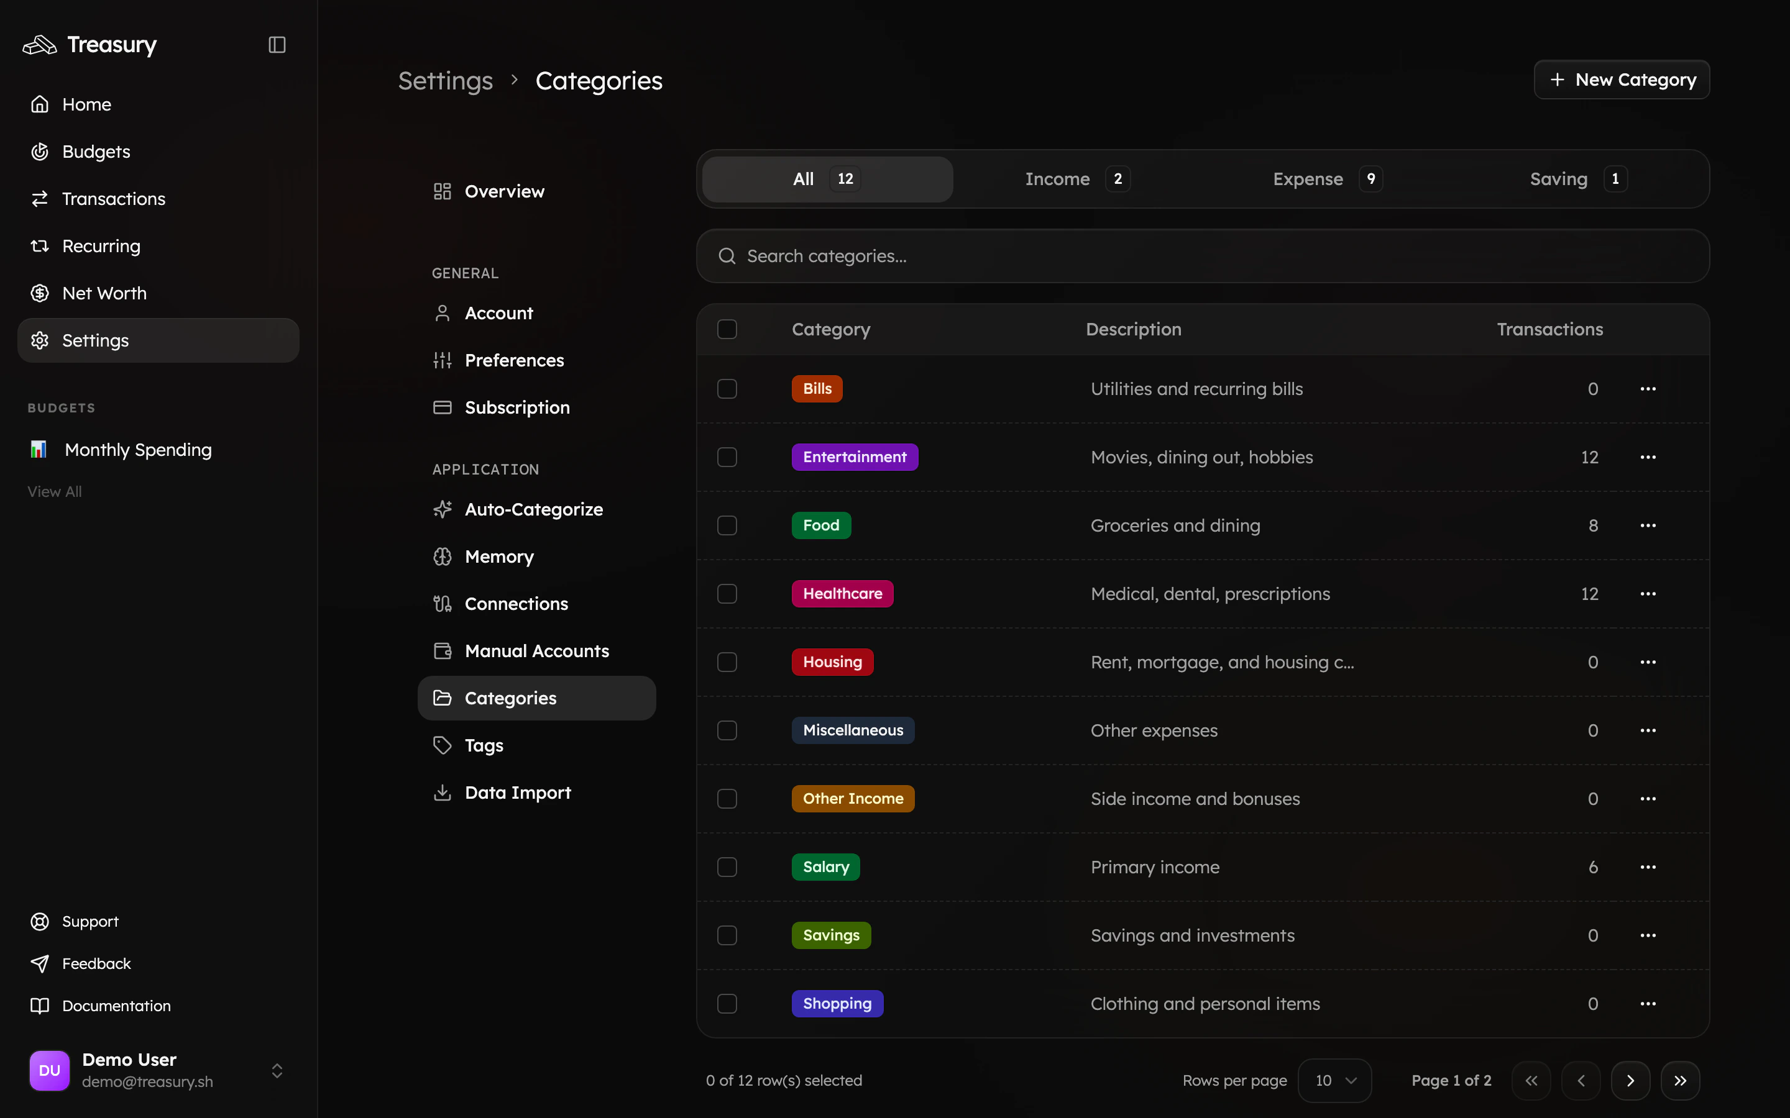Click the Auto-Categorize sparkle icon
This screenshot has width=1790, height=1118.
[443, 509]
